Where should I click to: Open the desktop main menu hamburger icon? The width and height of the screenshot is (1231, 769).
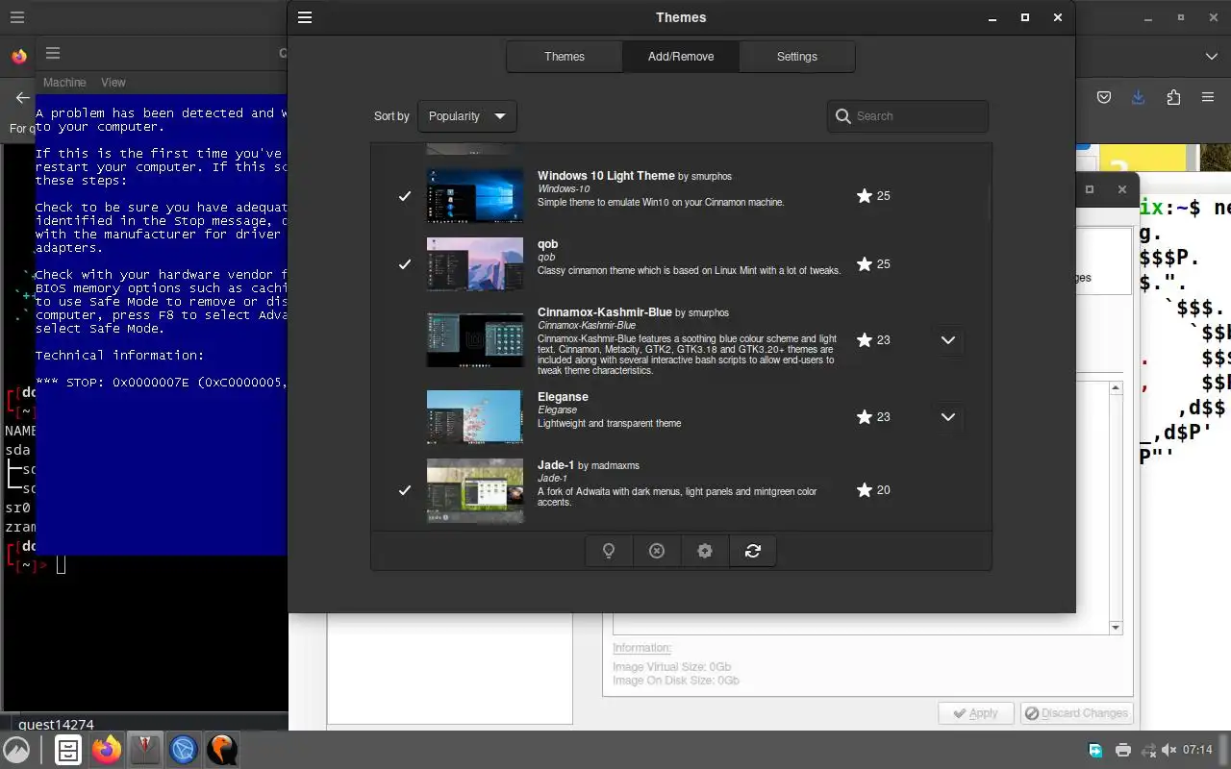[16, 17]
